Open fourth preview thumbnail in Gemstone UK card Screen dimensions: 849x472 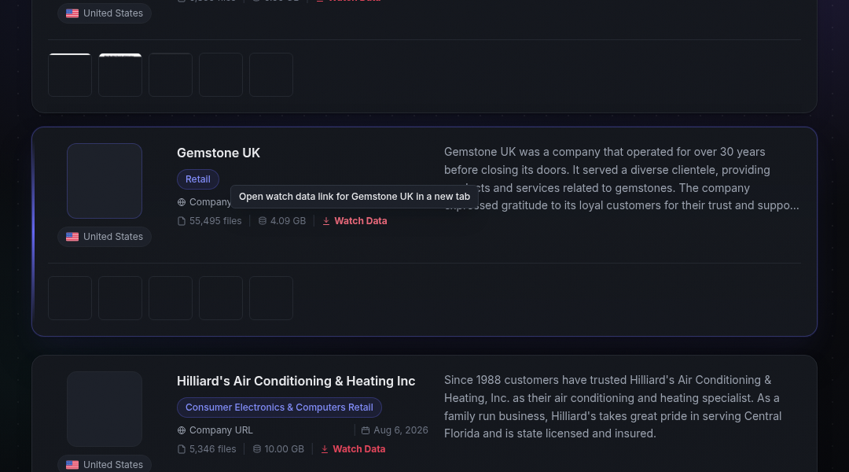coord(221,298)
